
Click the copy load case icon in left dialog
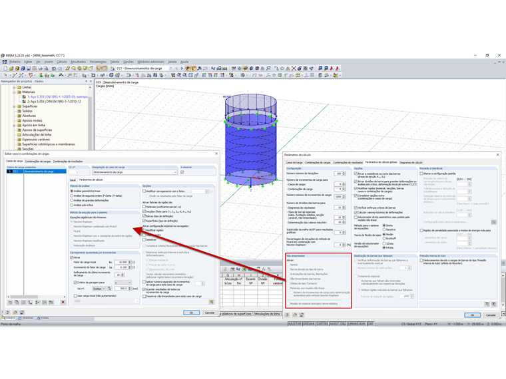point(17,303)
